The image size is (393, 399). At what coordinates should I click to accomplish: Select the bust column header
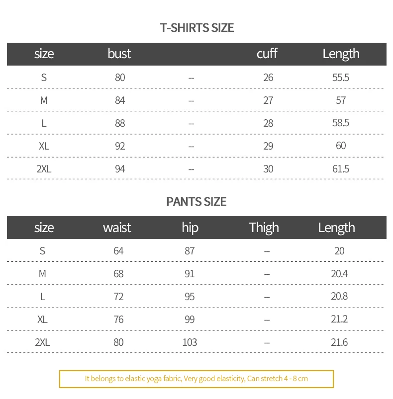[119, 54]
